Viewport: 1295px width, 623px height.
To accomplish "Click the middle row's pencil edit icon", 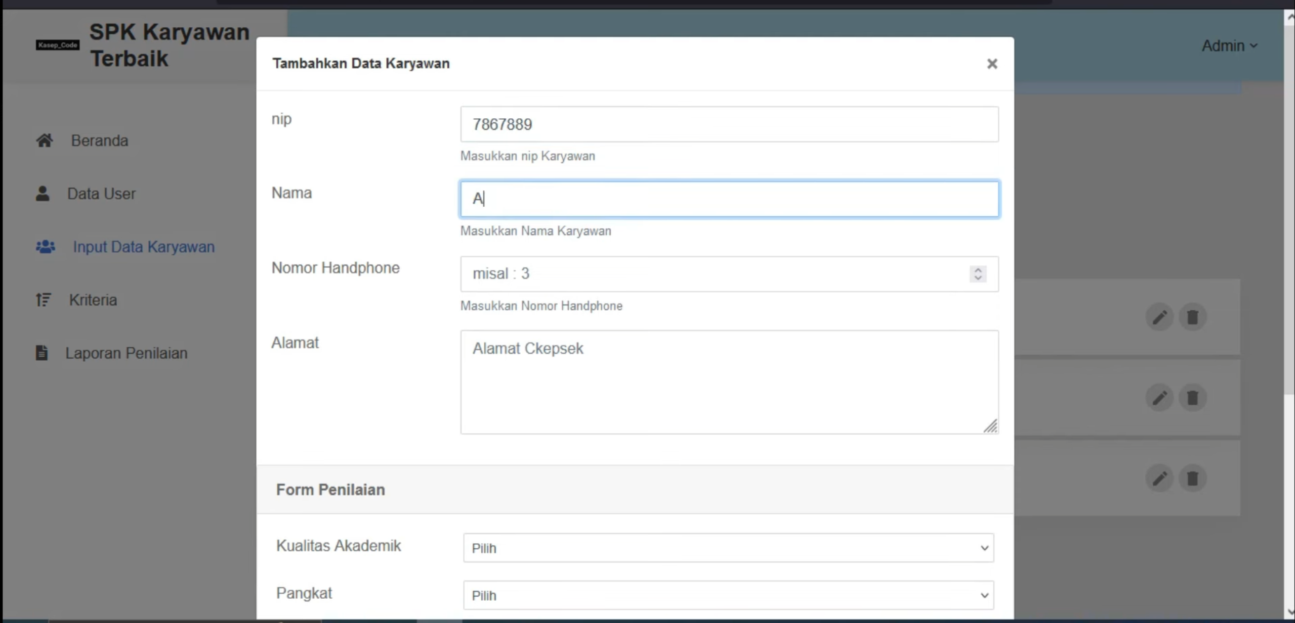I will [x=1159, y=398].
